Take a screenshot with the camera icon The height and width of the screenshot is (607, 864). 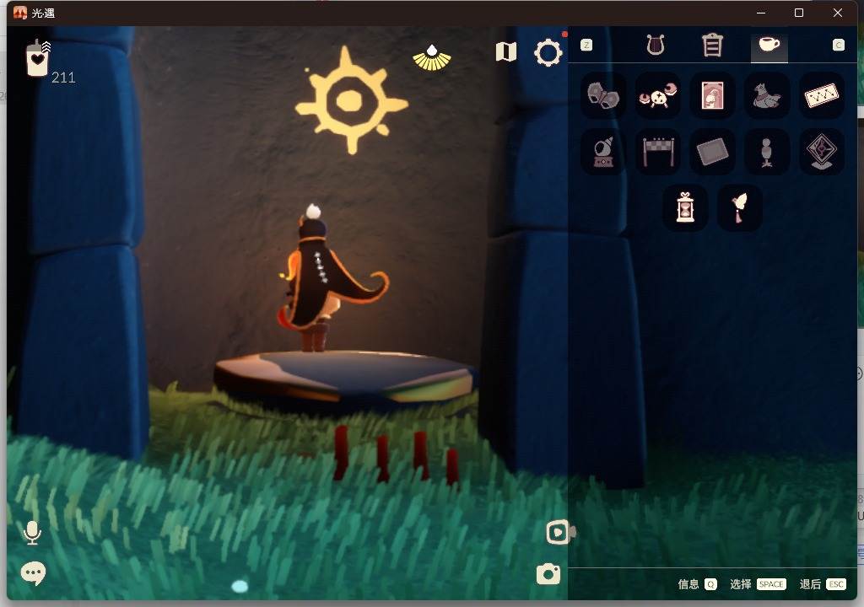[x=548, y=574]
